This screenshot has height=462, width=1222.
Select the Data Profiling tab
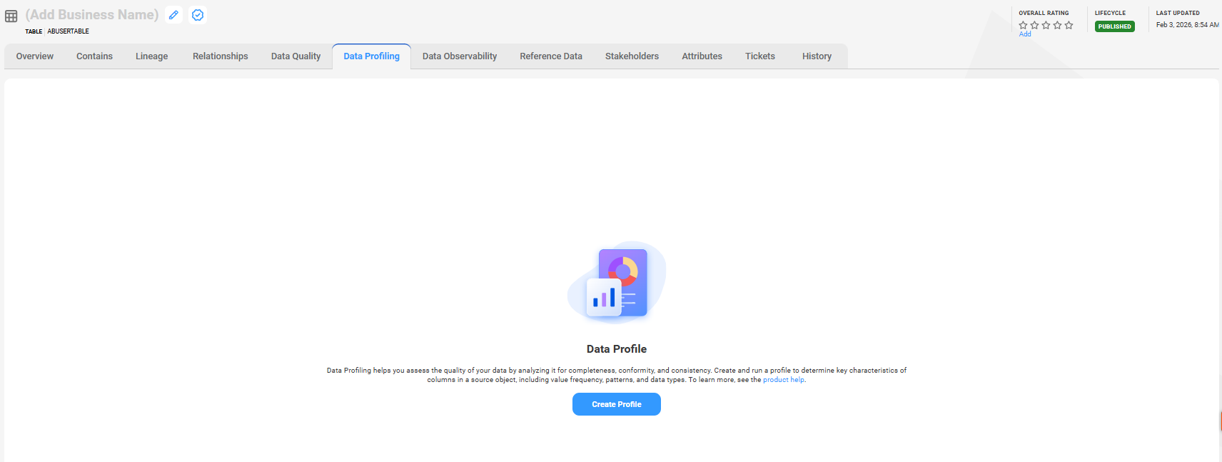pos(372,56)
